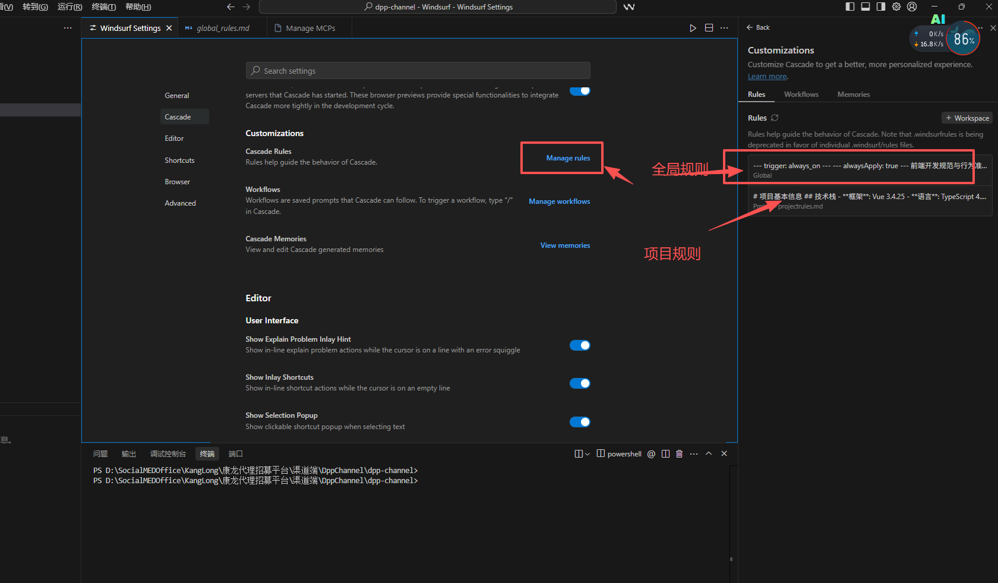
Task: Switch to 输出 panel tab
Action: click(129, 454)
